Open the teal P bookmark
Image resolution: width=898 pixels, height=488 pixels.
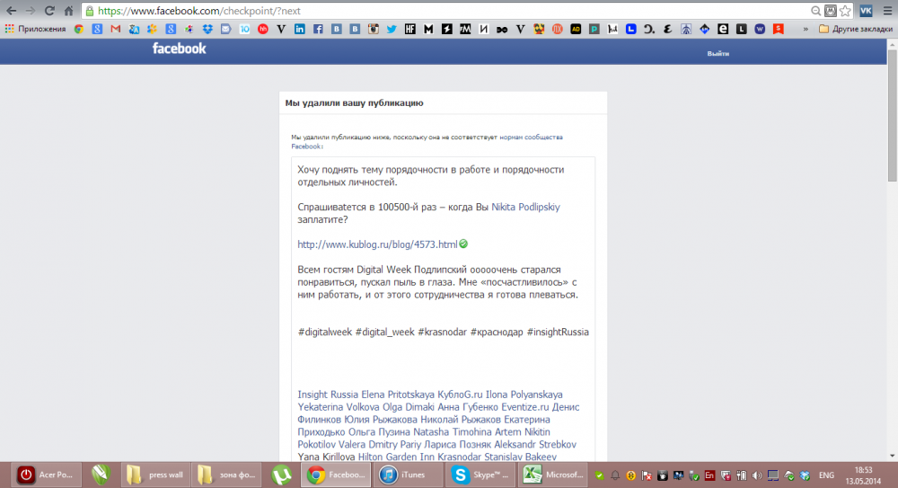coord(594,29)
